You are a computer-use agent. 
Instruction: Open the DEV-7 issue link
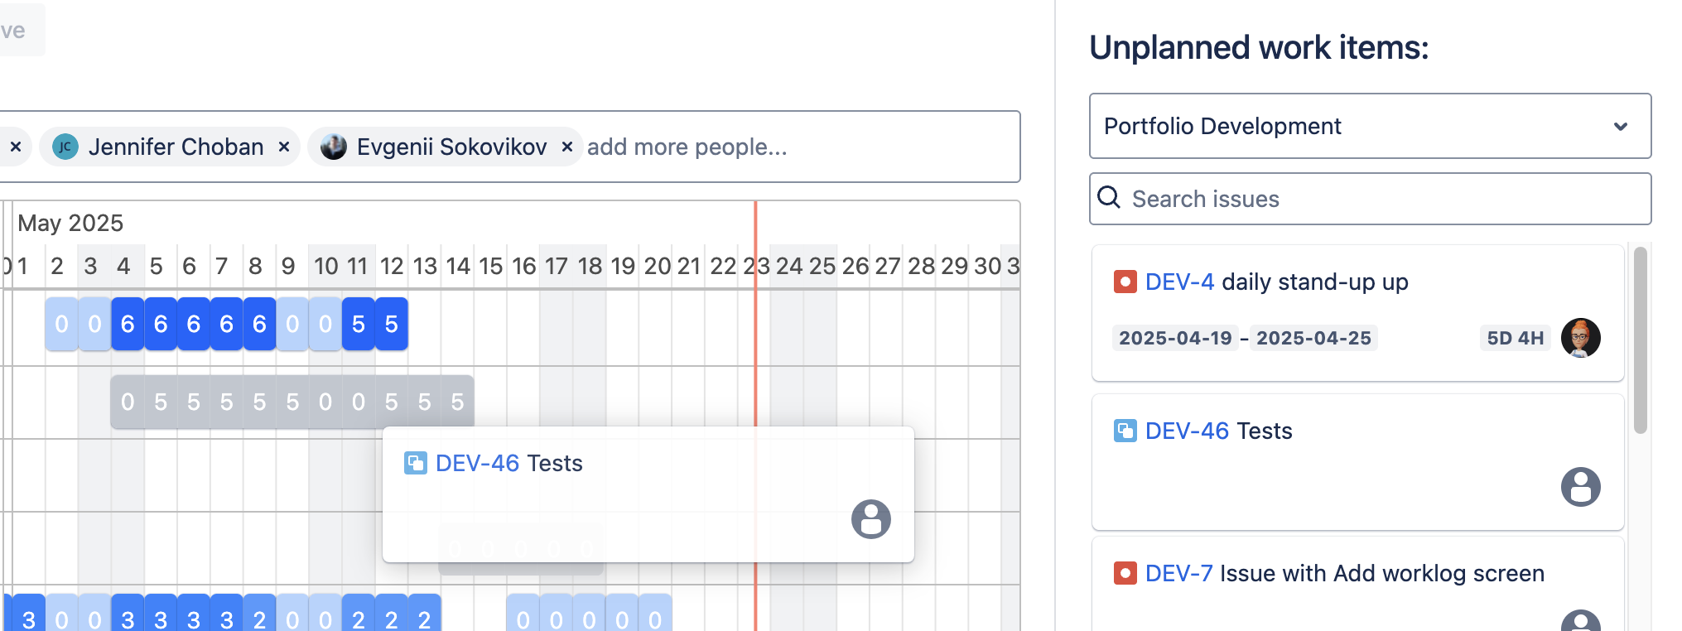pos(1178,573)
